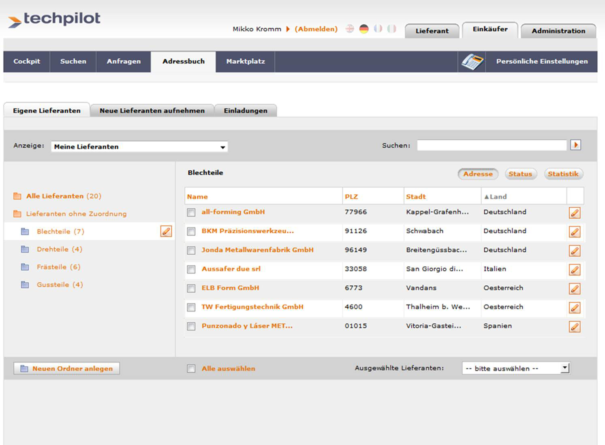
Task: Edit Aussafer due srl pencil icon
Action: tap(574, 270)
